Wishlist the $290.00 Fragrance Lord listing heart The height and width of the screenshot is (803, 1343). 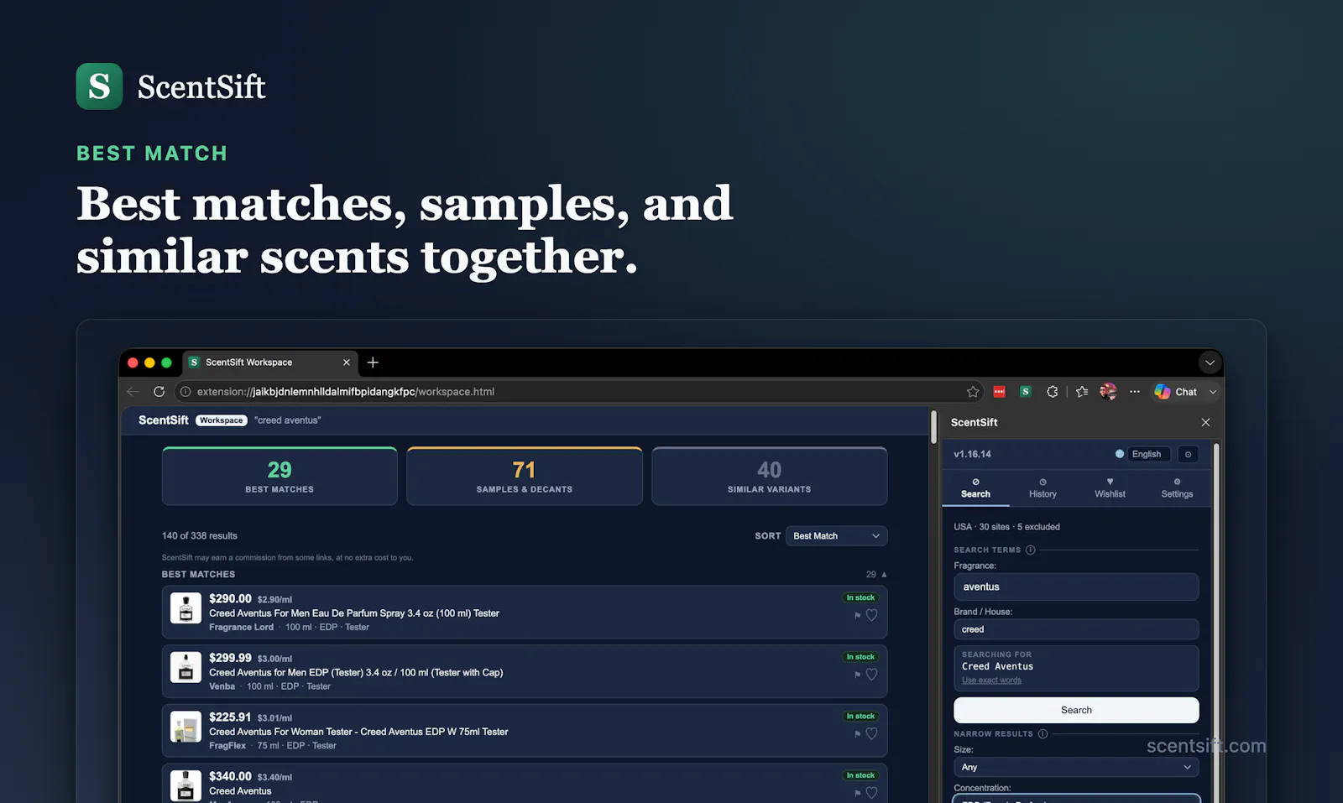tap(871, 615)
